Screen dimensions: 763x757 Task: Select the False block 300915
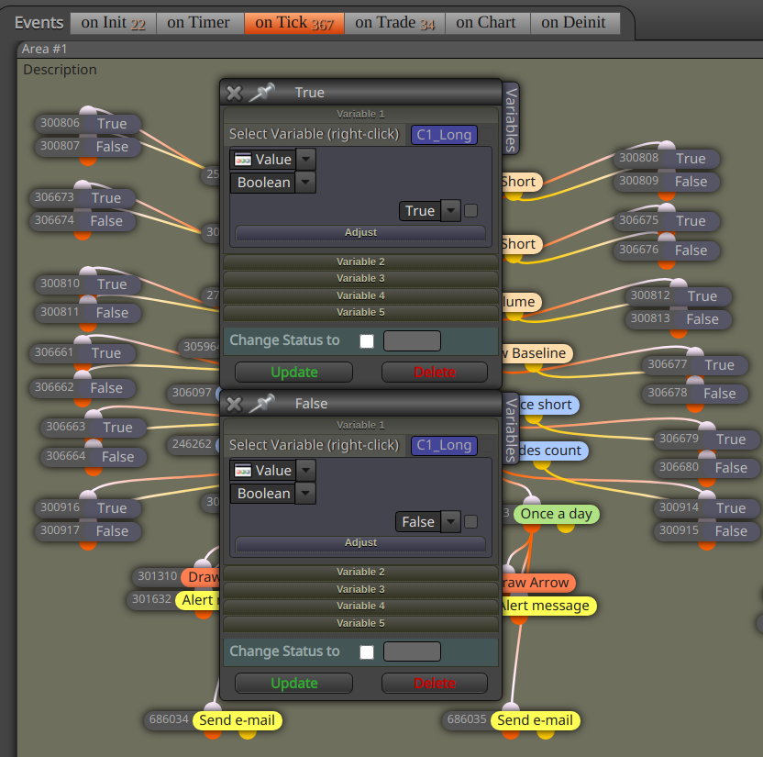click(731, 531)
